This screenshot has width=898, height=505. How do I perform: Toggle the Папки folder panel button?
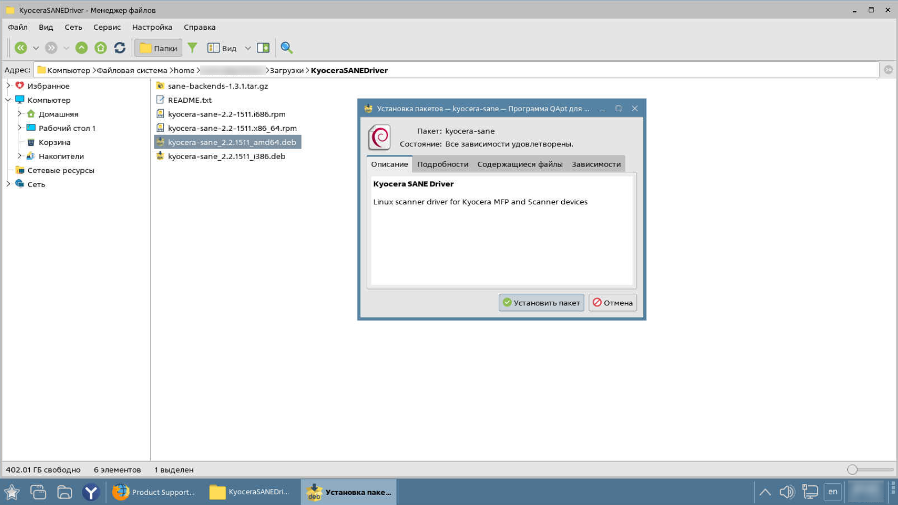pyautogui.click(x=158, y=48)
